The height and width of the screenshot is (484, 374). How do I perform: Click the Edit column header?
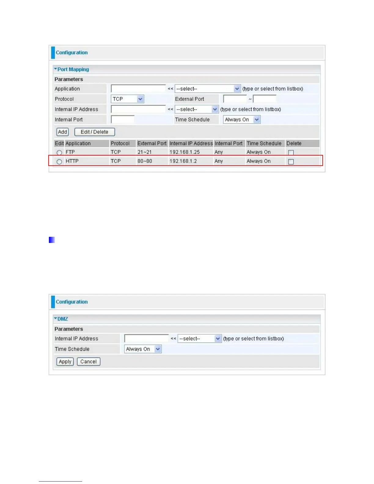[x=59, y=143]
